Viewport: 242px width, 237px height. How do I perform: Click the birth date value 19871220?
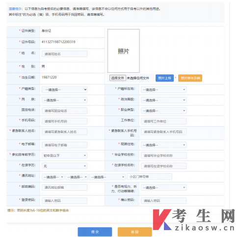pyautogui.click(x=49, y=77)
